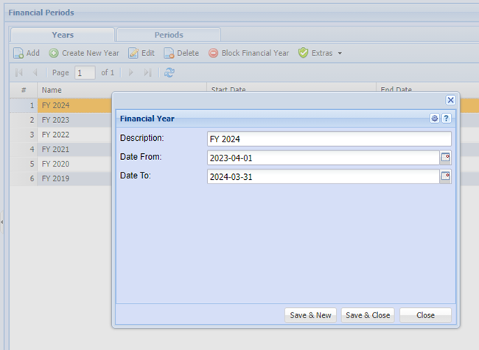479x350 pixels.
Task: Click the refresh grid icon
Action: 169,72
